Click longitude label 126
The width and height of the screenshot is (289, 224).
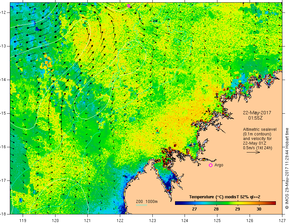250,220
